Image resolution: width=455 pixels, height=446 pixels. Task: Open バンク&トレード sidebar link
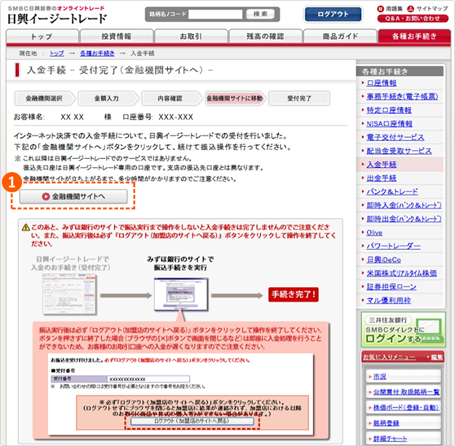(392, 192)
